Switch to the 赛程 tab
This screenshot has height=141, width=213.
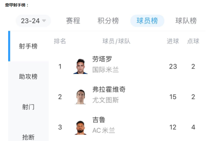tap(73, 21)
